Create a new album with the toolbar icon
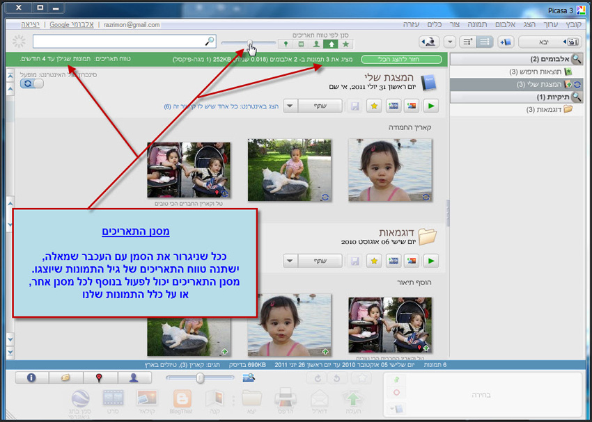Screen dimensions: 592x422 tap(506, 42)
